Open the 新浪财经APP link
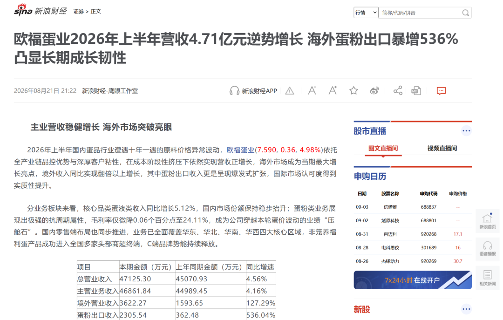Image resolution: width=503 pixels, height=320 pixels. (x=259, y=91)
